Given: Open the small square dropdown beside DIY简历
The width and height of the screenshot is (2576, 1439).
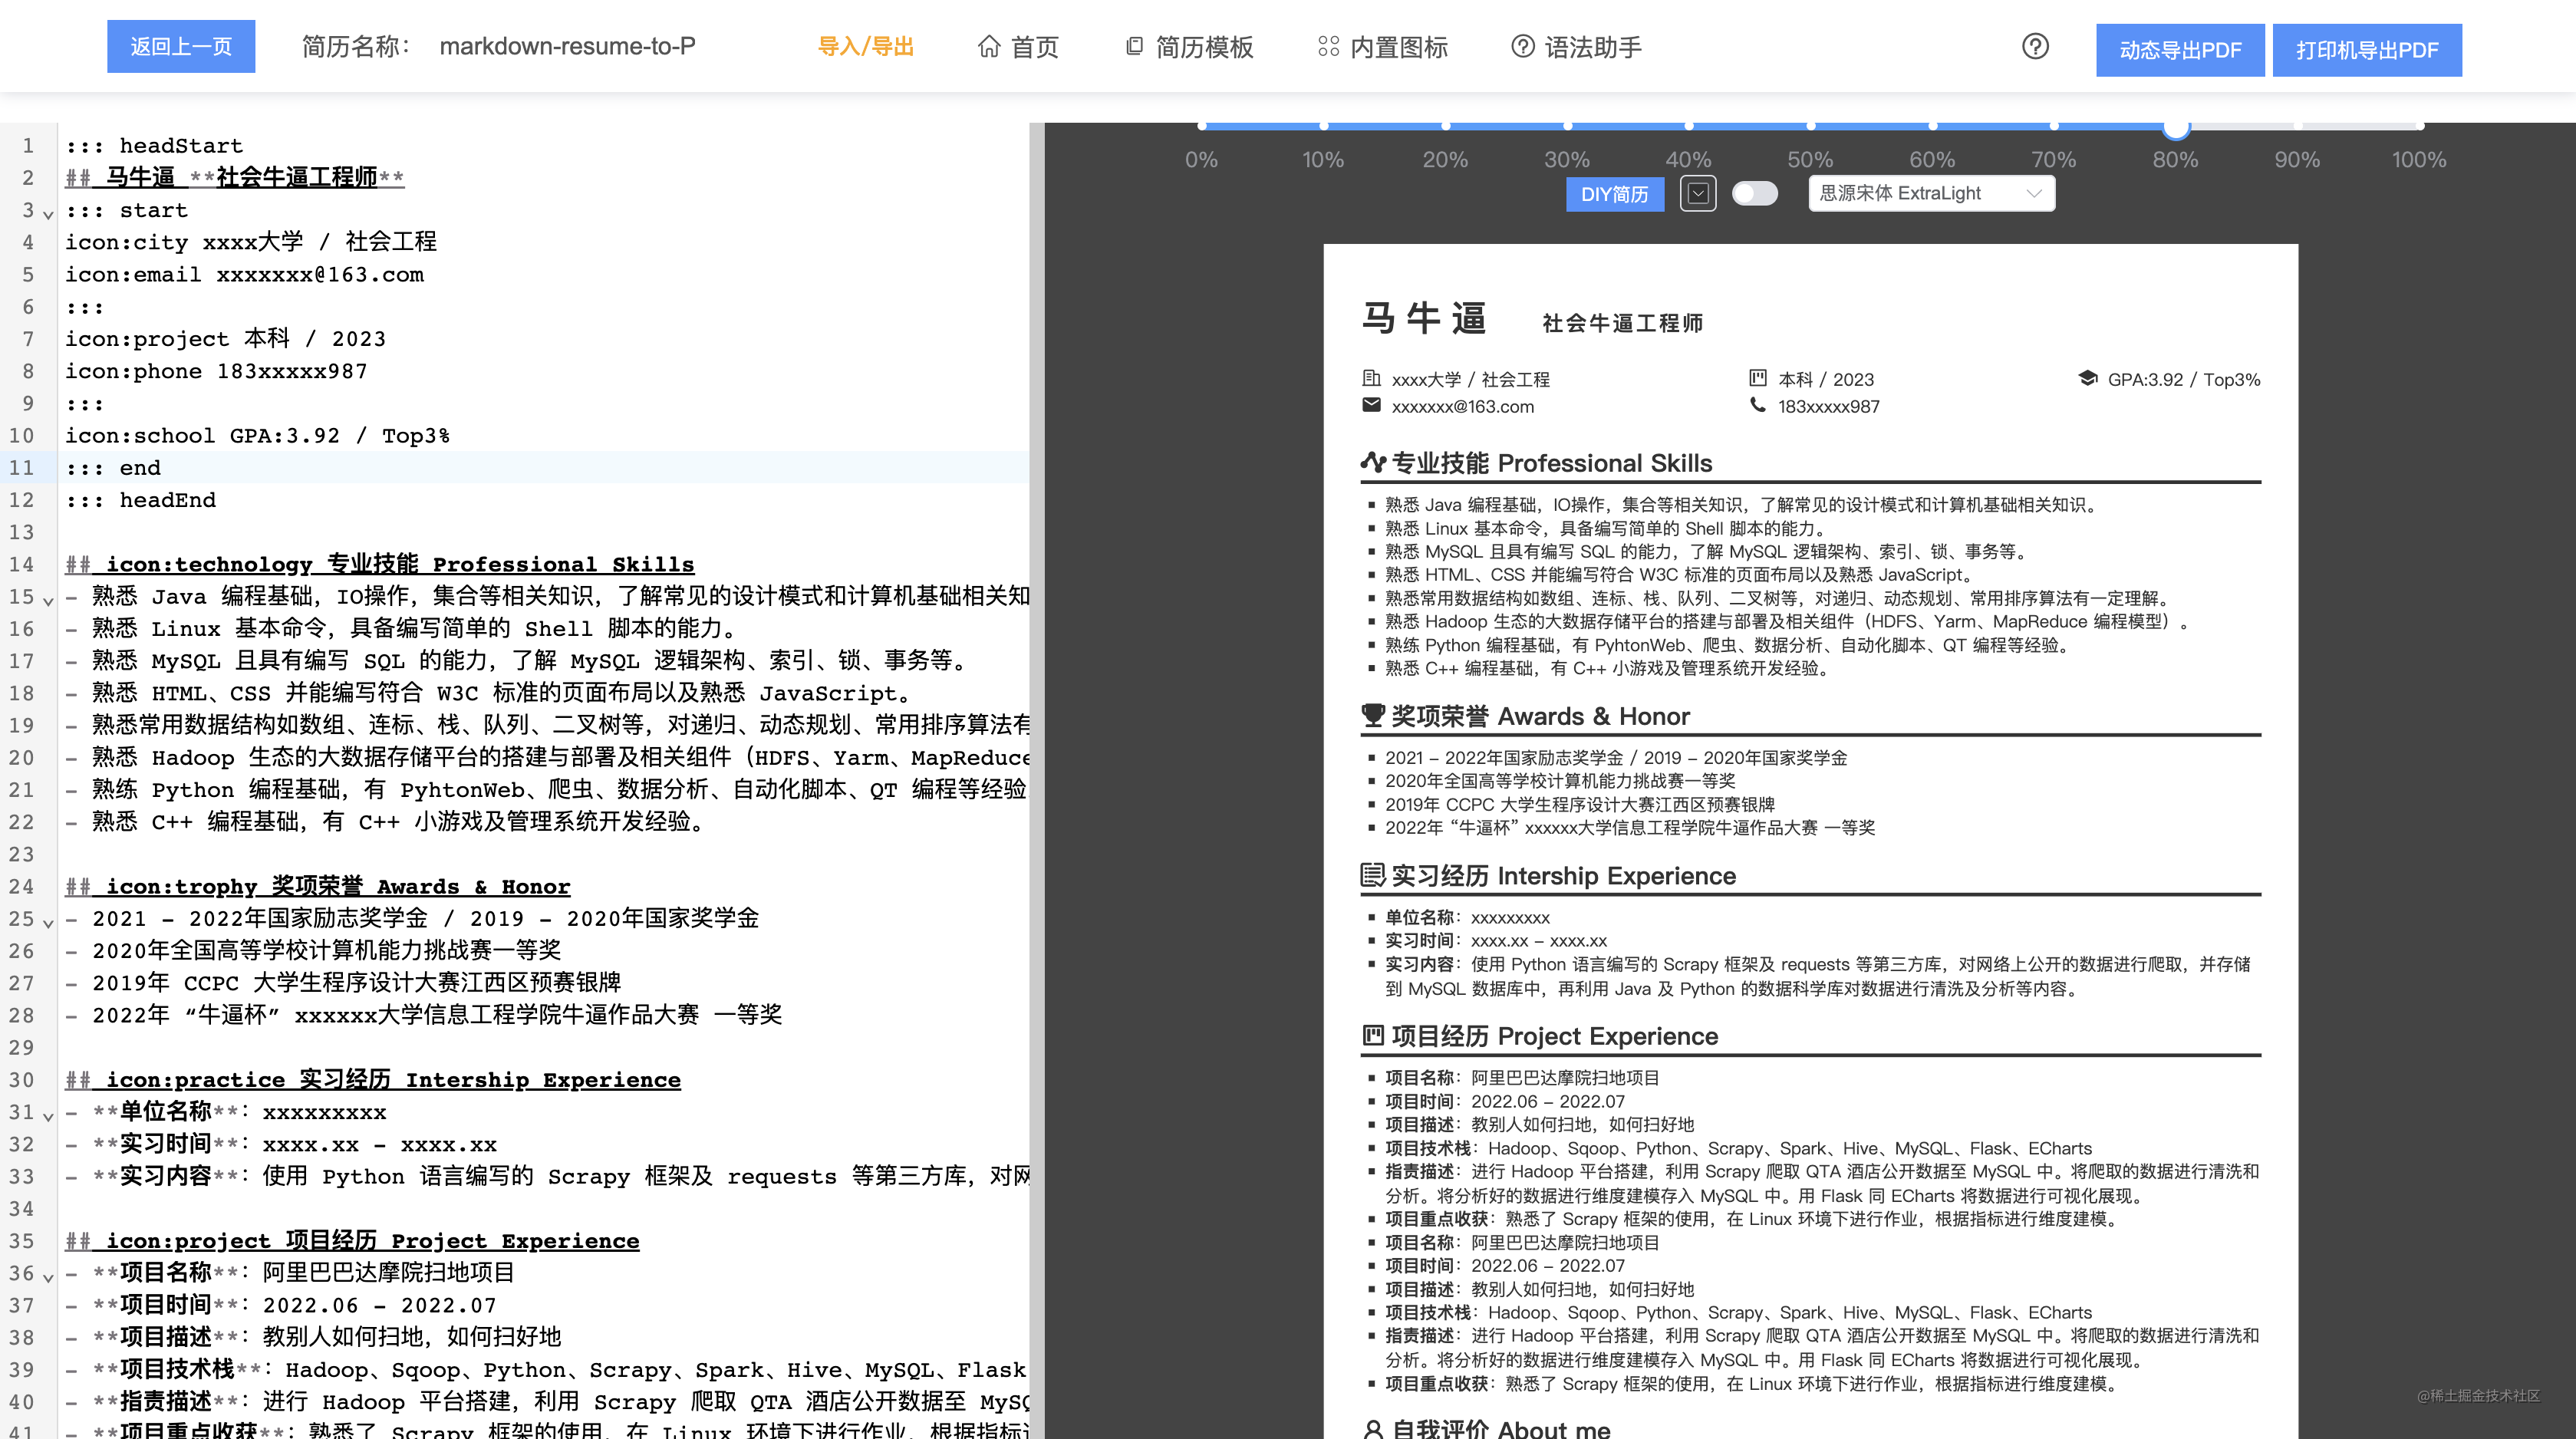Looking at the screenshot, I should (x=1698, y=193).
